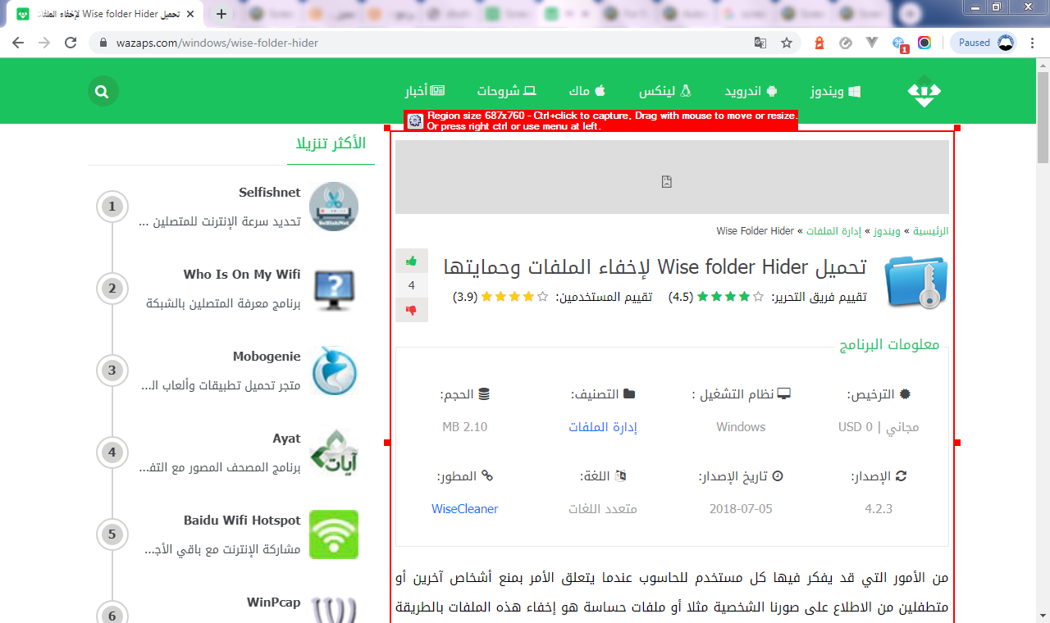This screenshot has width=1050, height=623.
Task: Open the Selfishnet title link
Action: point(270,193)
